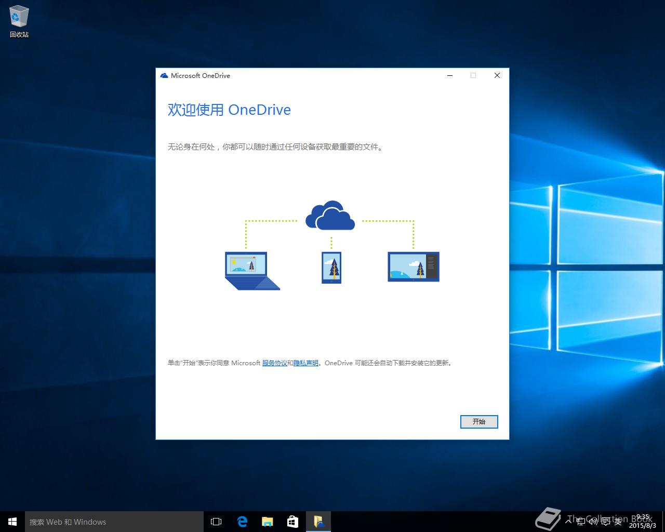Click the 无论身在何处 description sentence
The height and width of the screenshot is (532, 665).
tap(276, 147)
